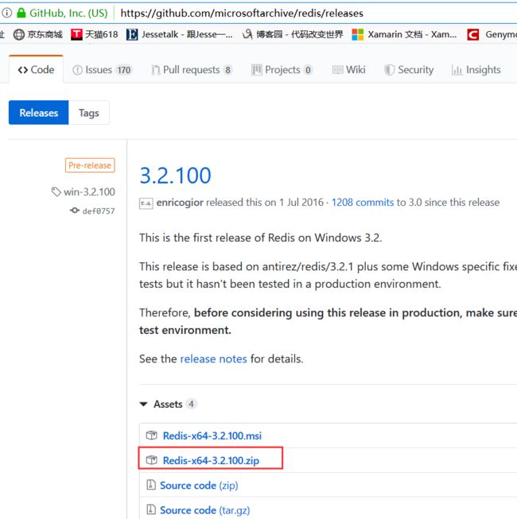Click the globe icon of 京东商城 bookmark

19,34
